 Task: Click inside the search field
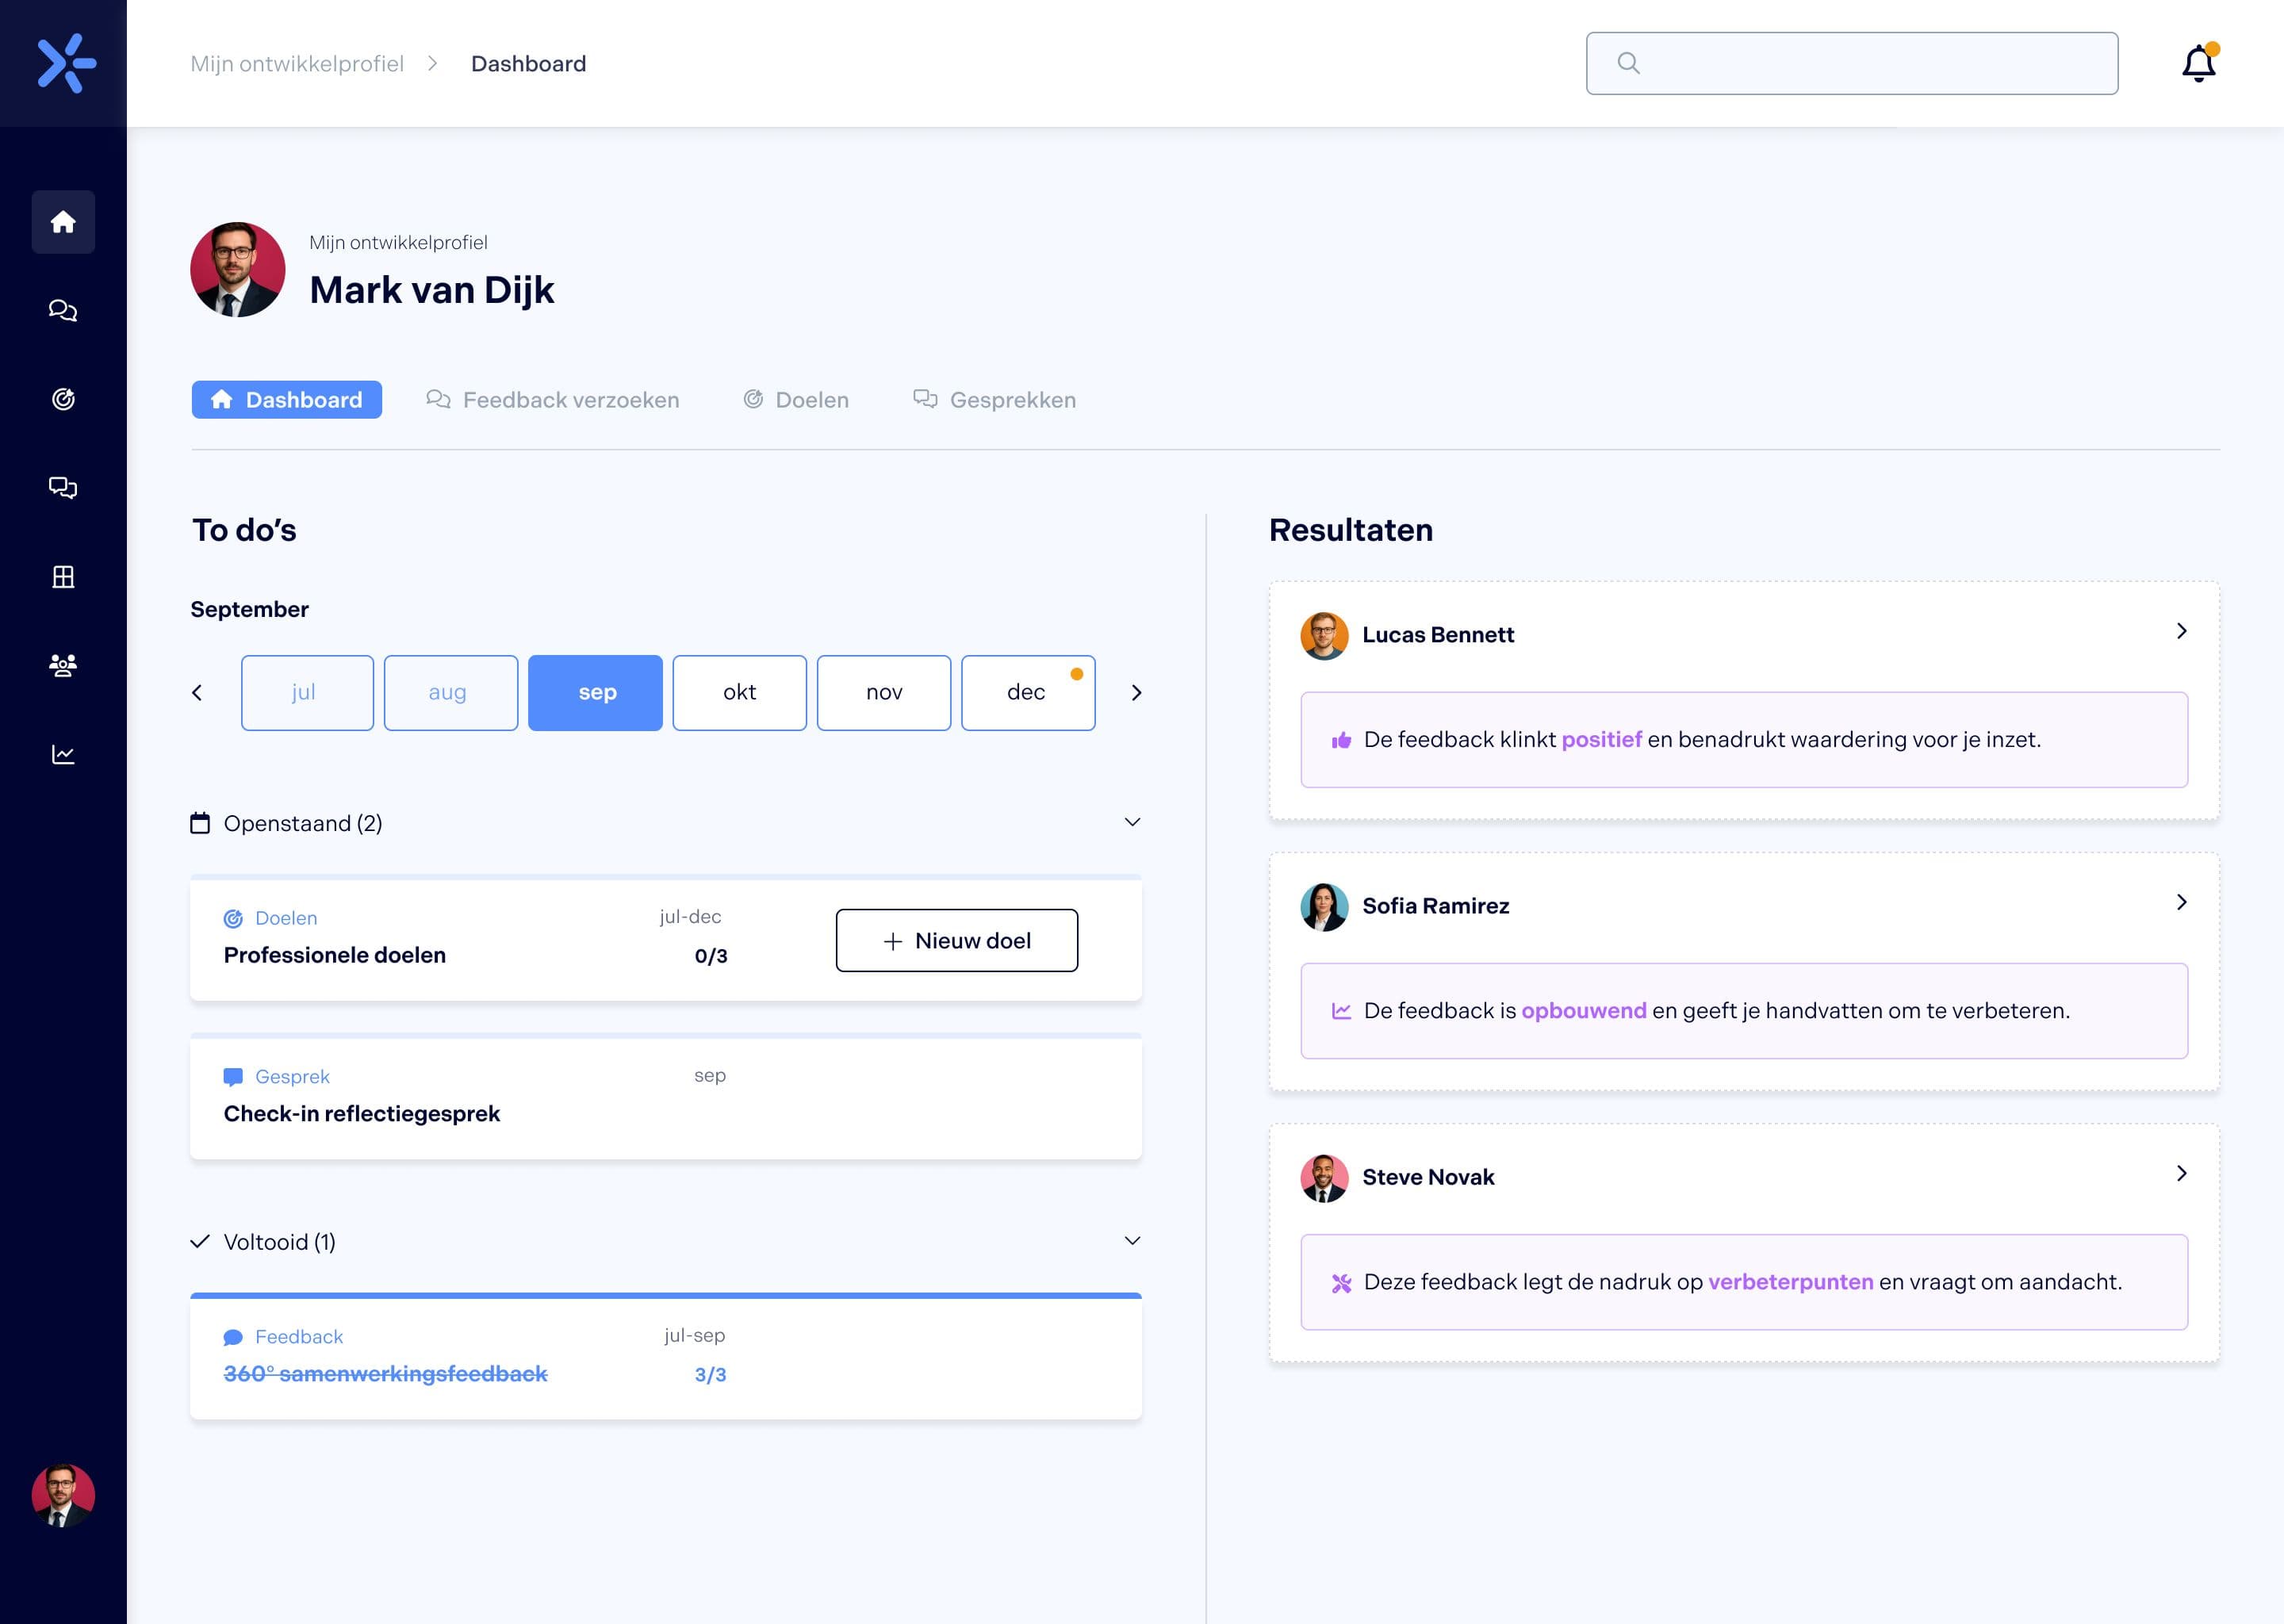pos(1850,62)
